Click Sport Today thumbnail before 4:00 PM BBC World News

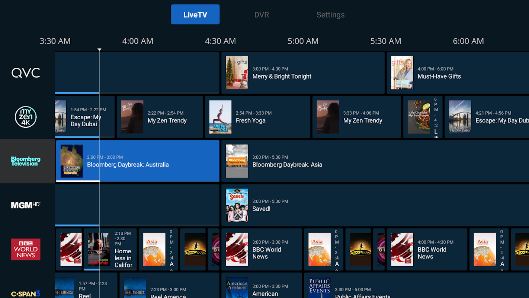click(x=360, y=250)
